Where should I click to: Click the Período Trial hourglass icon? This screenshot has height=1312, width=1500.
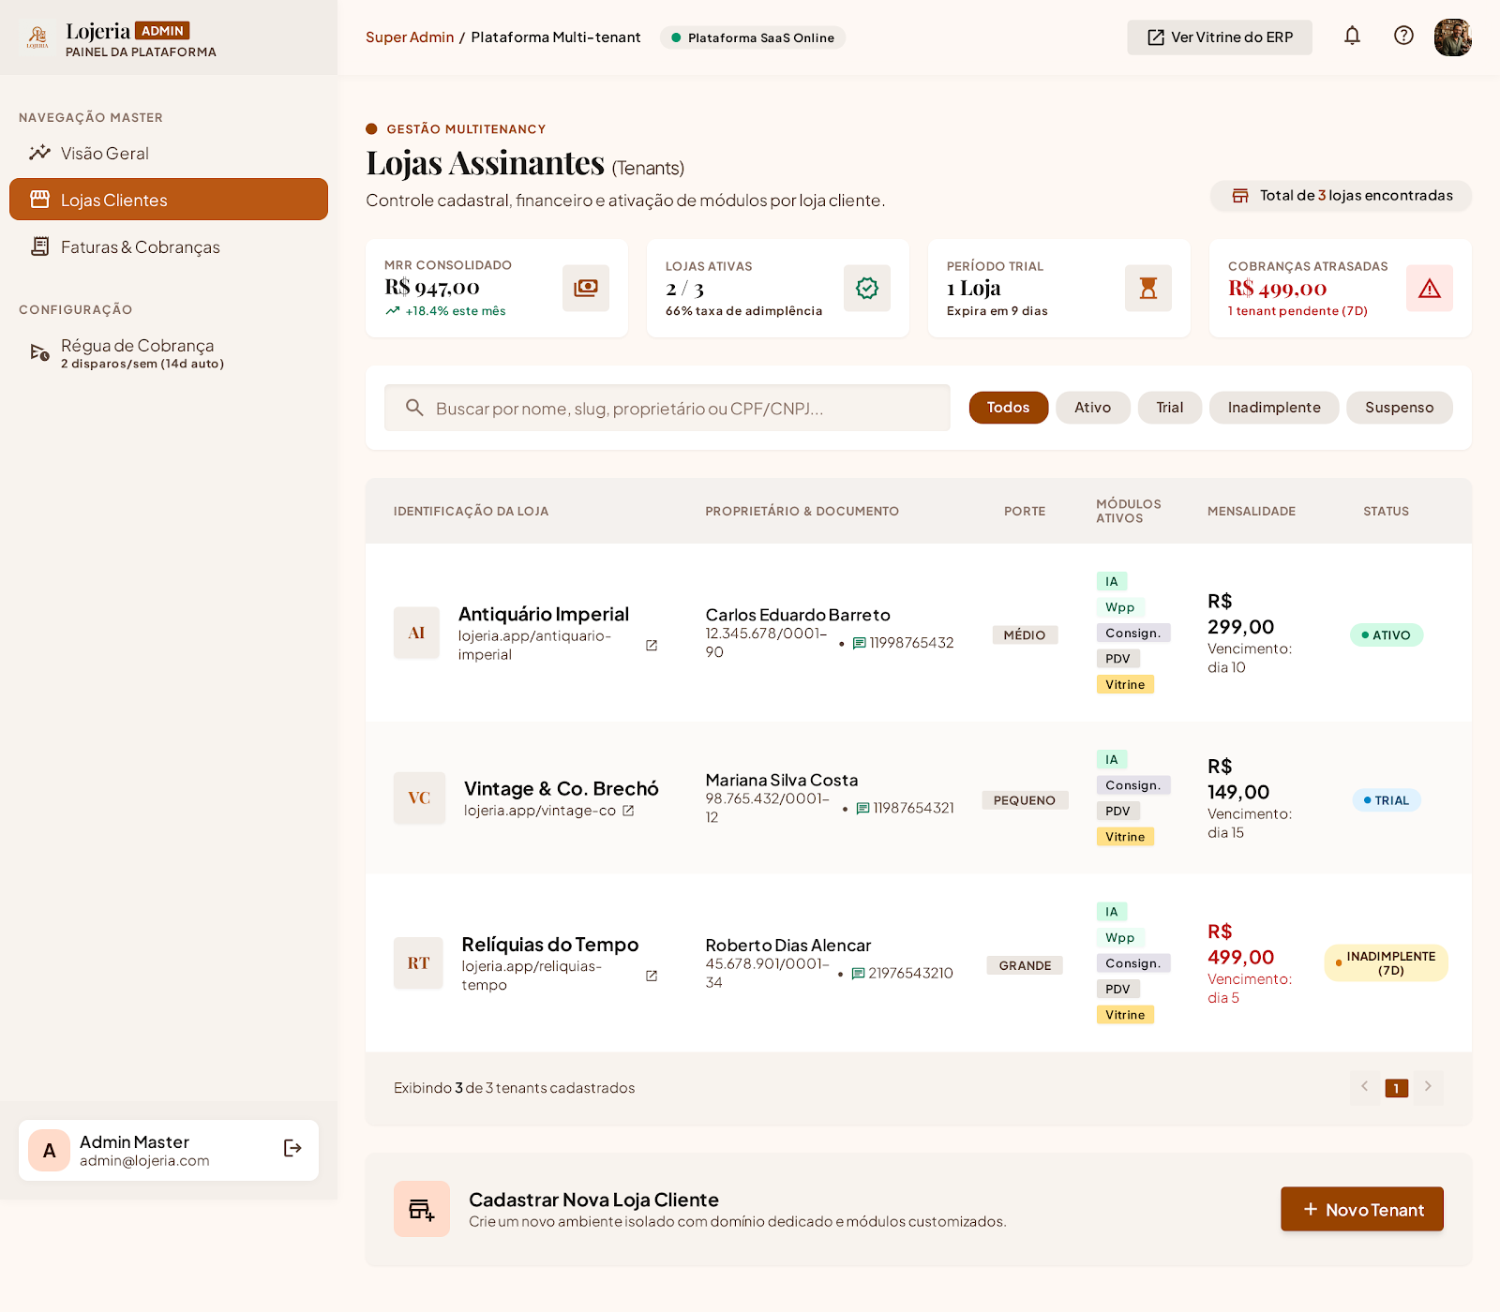point(1148,288)
